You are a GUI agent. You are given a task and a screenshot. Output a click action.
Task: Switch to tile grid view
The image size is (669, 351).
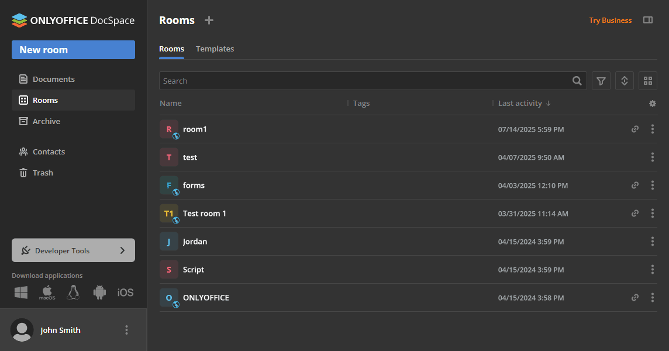coord(648,81)
